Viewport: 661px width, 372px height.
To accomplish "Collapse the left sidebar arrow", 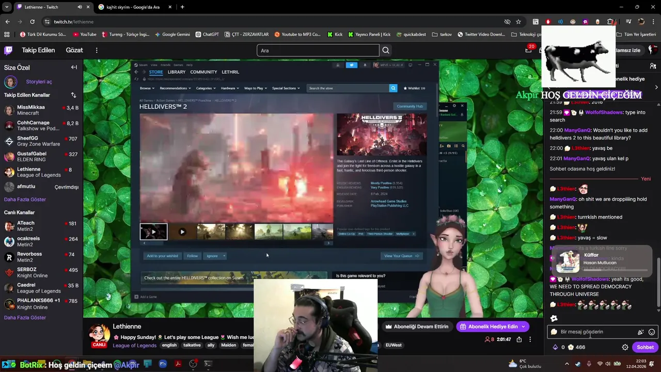I will 74,67.
